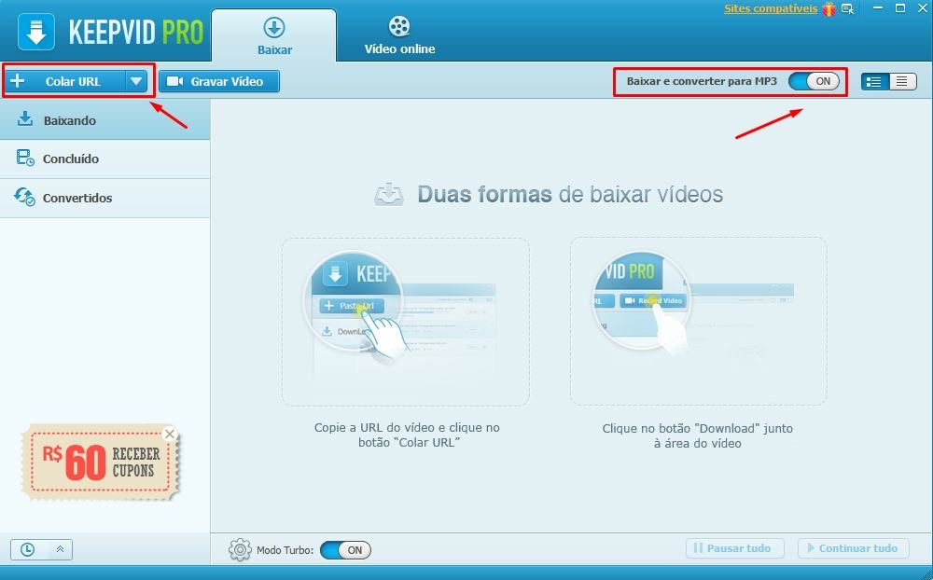This screenshot has width=933, height=580.
Task: Open the Baixar tab
Action: click(x=274, y=35)
